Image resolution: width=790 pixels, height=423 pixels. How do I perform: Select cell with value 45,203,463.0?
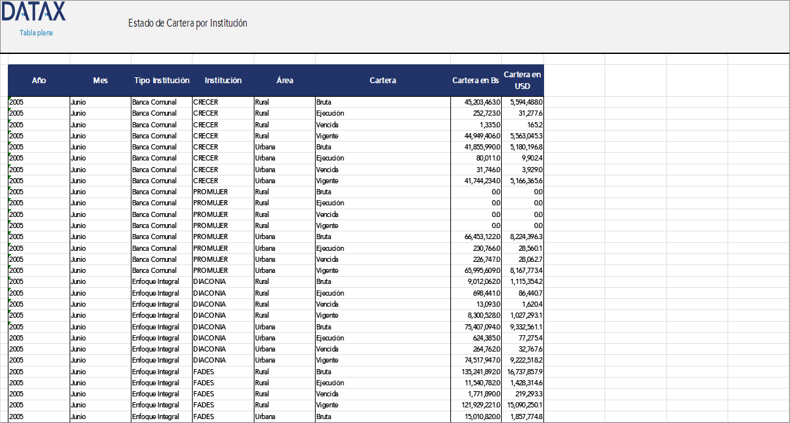(477, 102)
